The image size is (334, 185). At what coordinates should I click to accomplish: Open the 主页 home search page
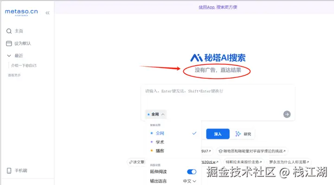click(x=15, y=31)
